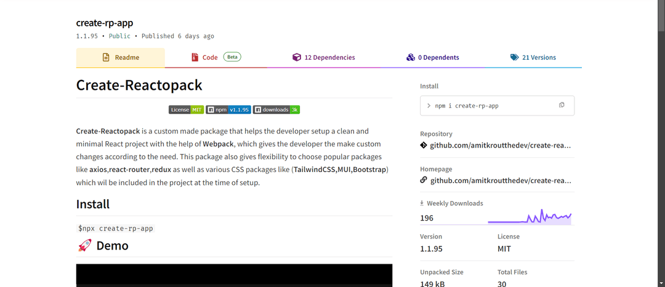Click the npm i create-rp-app field
Viewport: 665px width, 287px height.
497,106
